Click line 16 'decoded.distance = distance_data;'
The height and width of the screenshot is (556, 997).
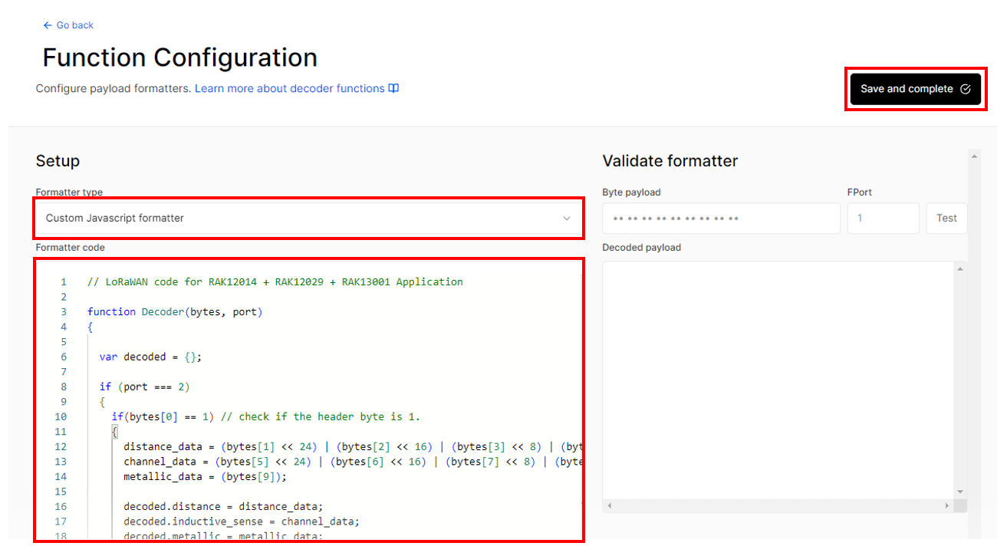(x=223, y=506)
